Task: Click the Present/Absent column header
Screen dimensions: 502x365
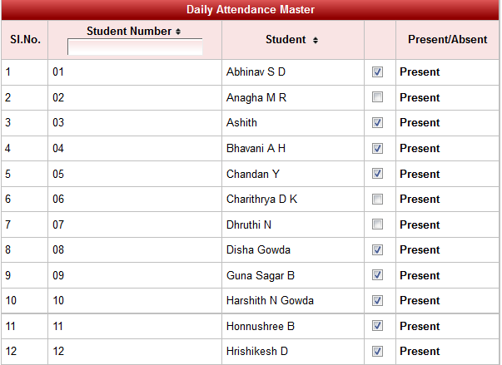Action: [447, 40]
